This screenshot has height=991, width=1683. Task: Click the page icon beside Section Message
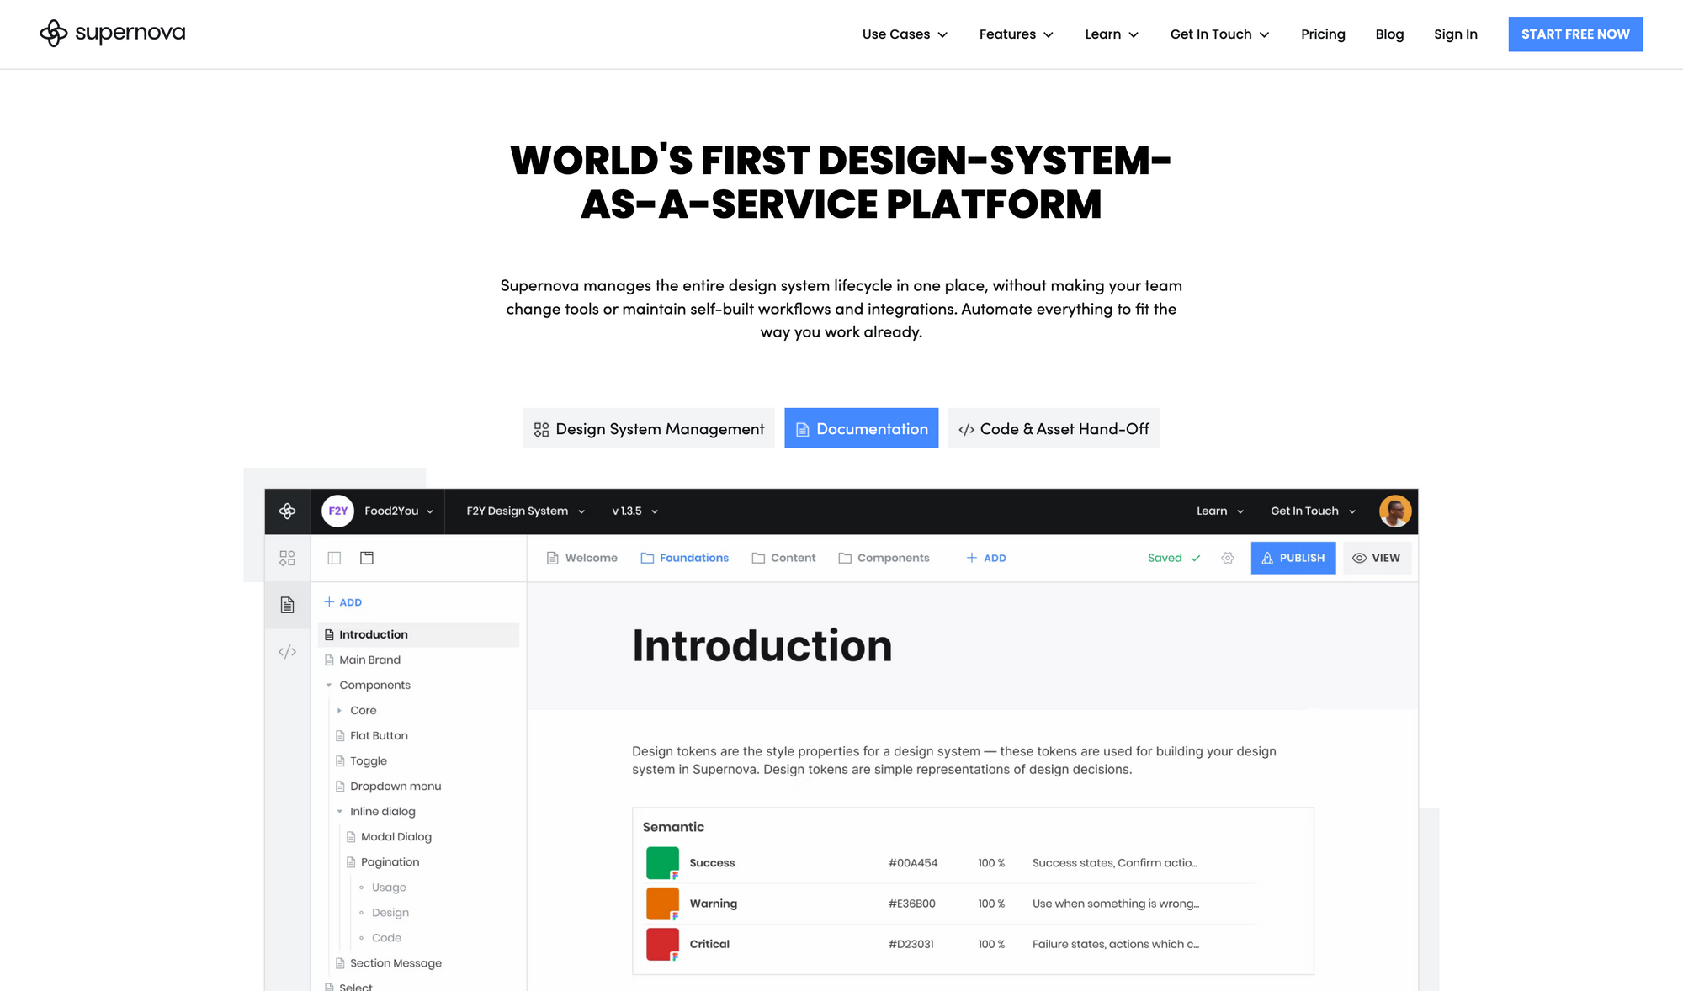click(x=340, y=962)
